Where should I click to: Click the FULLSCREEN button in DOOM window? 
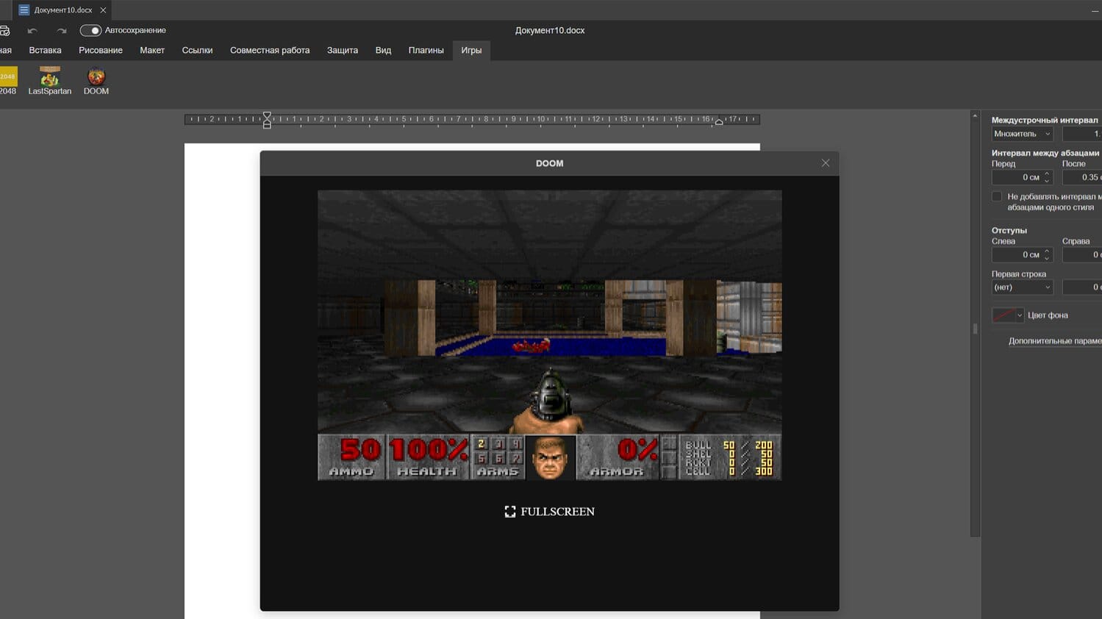click(550, 511)
